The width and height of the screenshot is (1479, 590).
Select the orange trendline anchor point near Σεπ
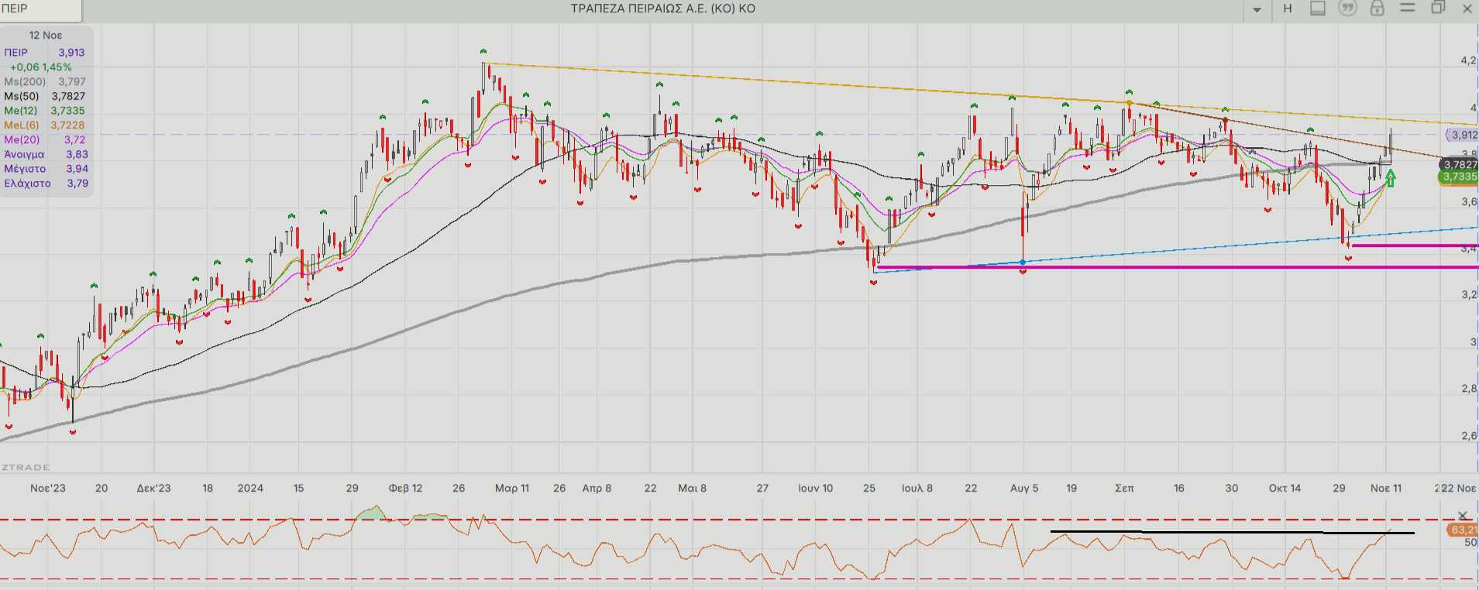[x=1130, y=102]
